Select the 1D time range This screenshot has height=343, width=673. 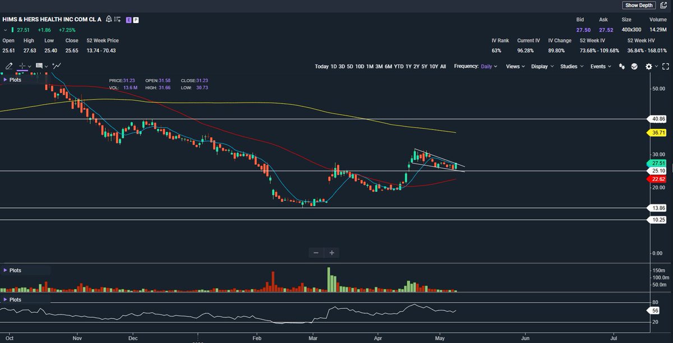(x=334, y=66)
